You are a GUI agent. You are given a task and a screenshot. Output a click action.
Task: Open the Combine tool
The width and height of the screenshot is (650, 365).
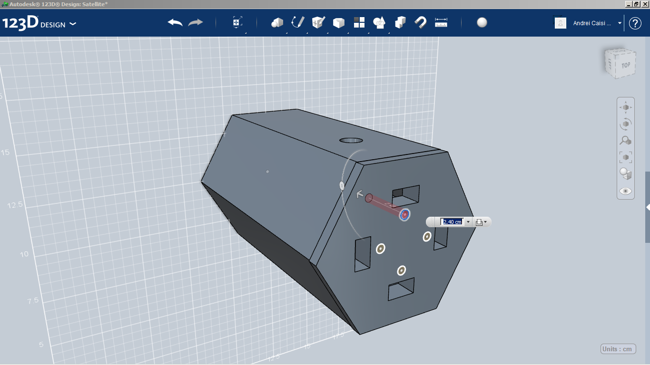tap(400, 22)
